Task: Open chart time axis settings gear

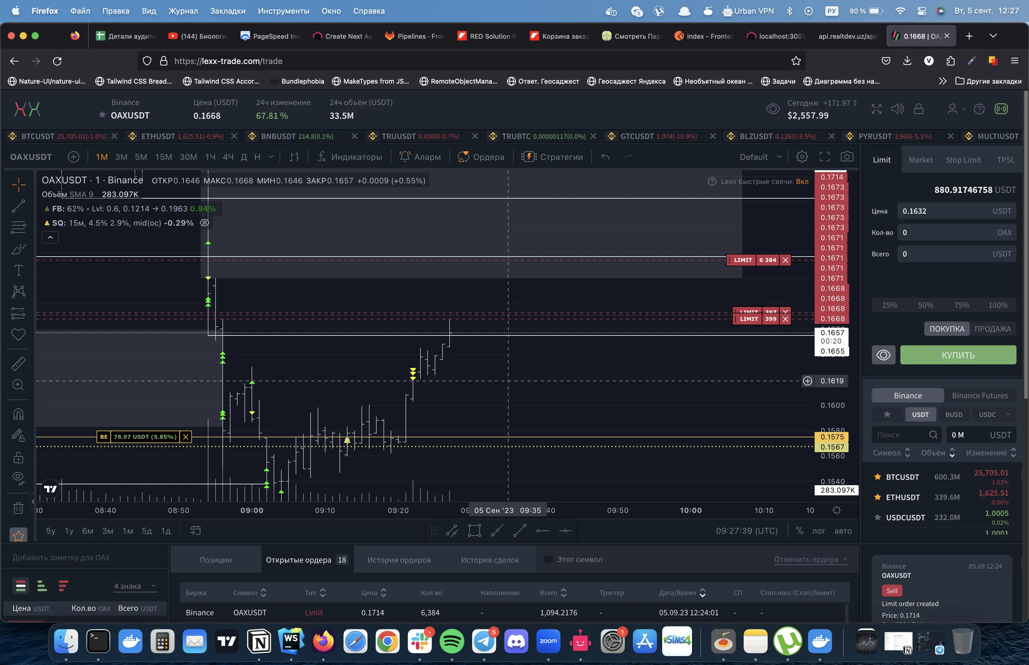Action: click(x=836, y=510)
